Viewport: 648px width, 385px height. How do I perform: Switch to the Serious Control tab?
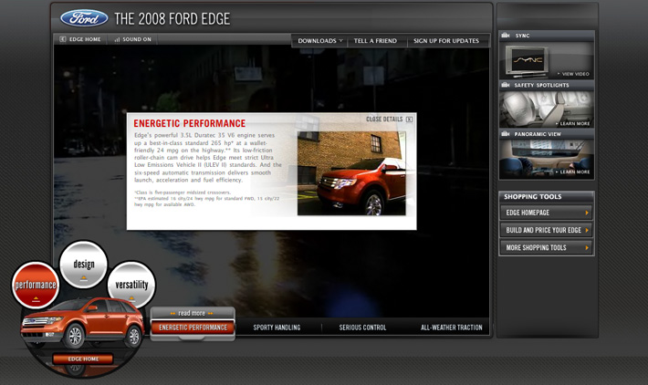coord(363,328)
